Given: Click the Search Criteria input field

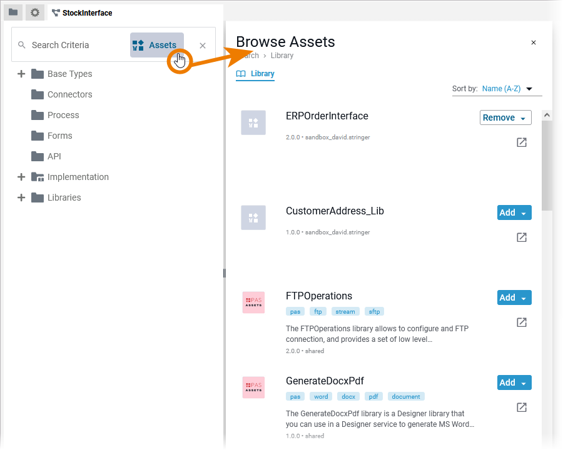Looking at the screenshot, I should tap(69, 45).
